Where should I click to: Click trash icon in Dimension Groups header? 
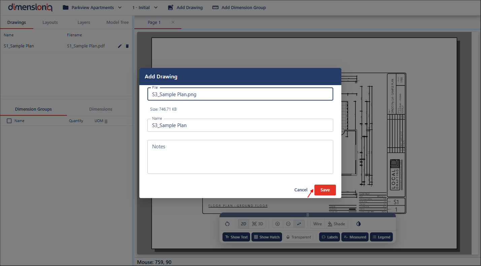pos(106,121)
